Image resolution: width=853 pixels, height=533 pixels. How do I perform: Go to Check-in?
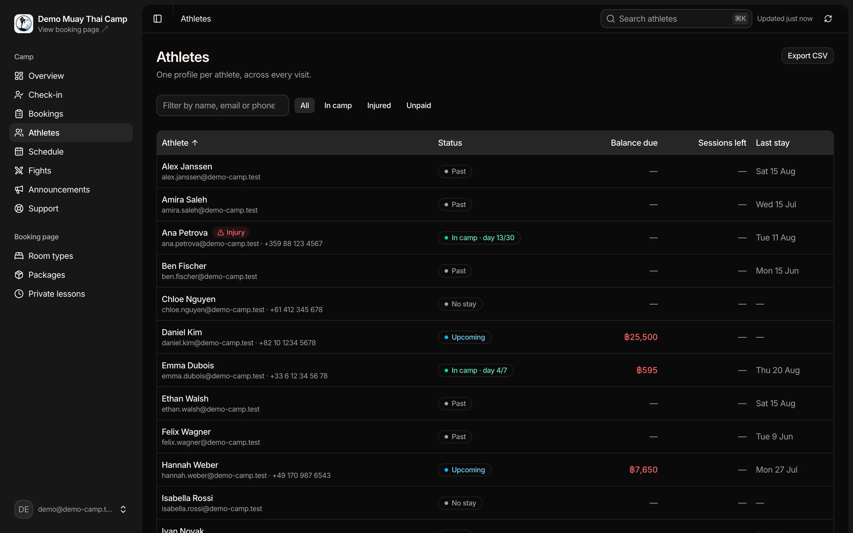(71, 95)
